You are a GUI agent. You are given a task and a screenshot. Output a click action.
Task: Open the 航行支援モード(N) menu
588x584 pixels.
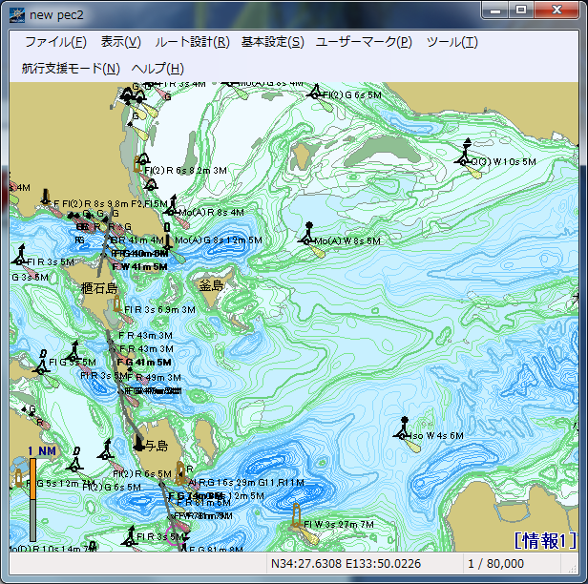(x=71, y=69)
